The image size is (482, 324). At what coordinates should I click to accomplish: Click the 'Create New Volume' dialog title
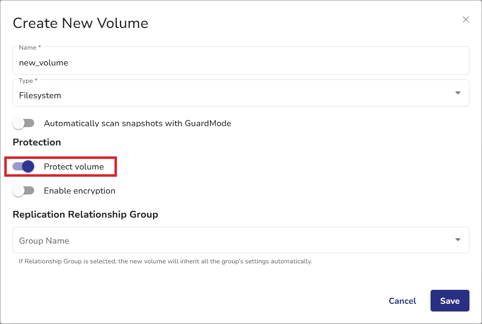[x=80, y=23]
